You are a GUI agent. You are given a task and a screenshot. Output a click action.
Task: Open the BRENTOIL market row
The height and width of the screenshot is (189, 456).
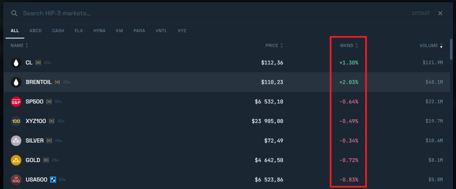175,82
